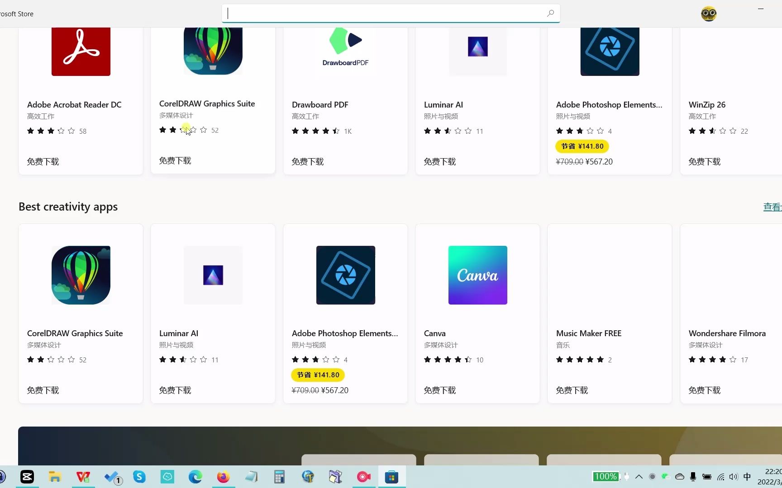Viewport: 782px width, 488px height.
Task: Open CorelDRAW icon in the top row
Action: click(x=213, y=51)
